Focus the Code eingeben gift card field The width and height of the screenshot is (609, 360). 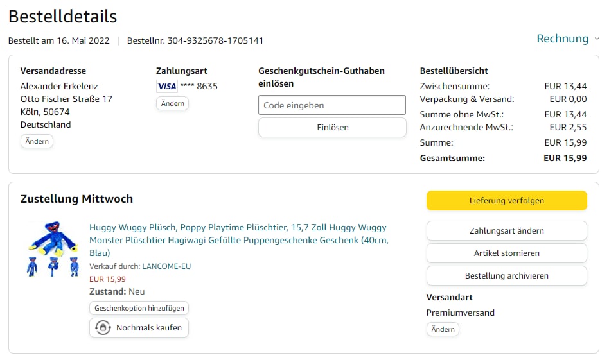(x=332, y=105)
